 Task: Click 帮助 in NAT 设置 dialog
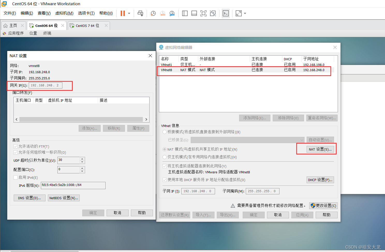click(x=142, y=213)
